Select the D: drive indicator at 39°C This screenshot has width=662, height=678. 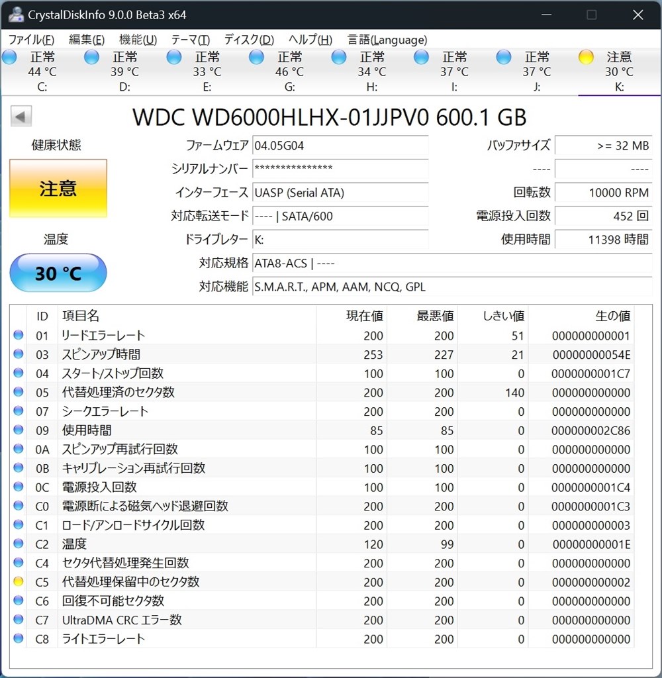(x=91, y=58)
